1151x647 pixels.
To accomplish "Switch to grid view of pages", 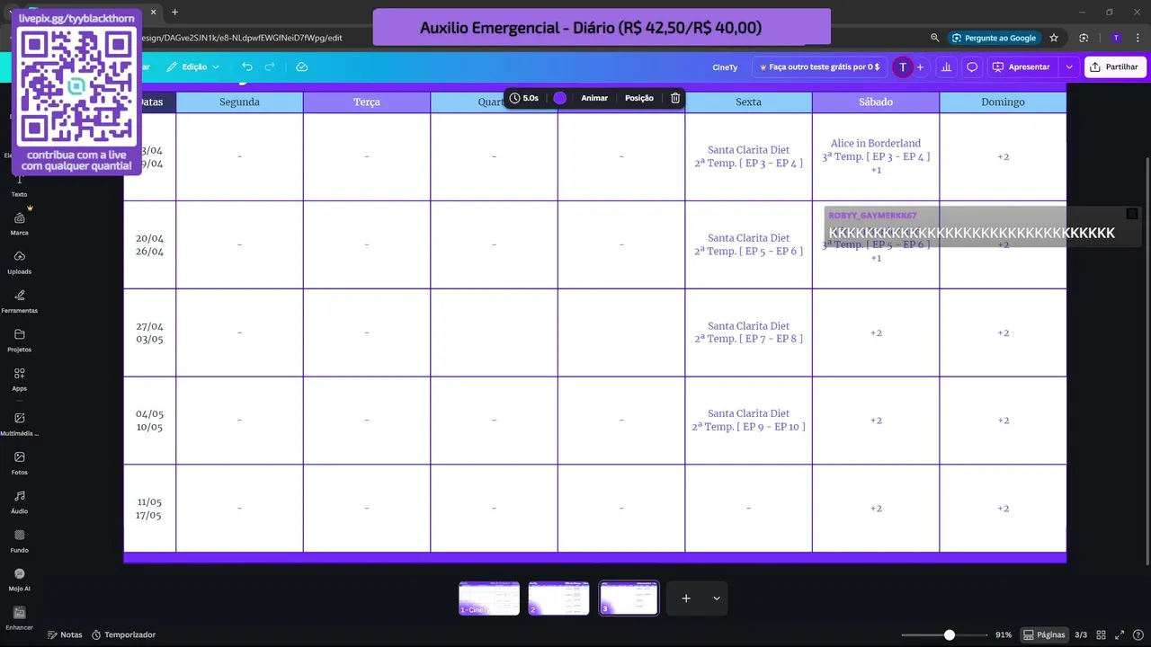I will point(1101,634).
